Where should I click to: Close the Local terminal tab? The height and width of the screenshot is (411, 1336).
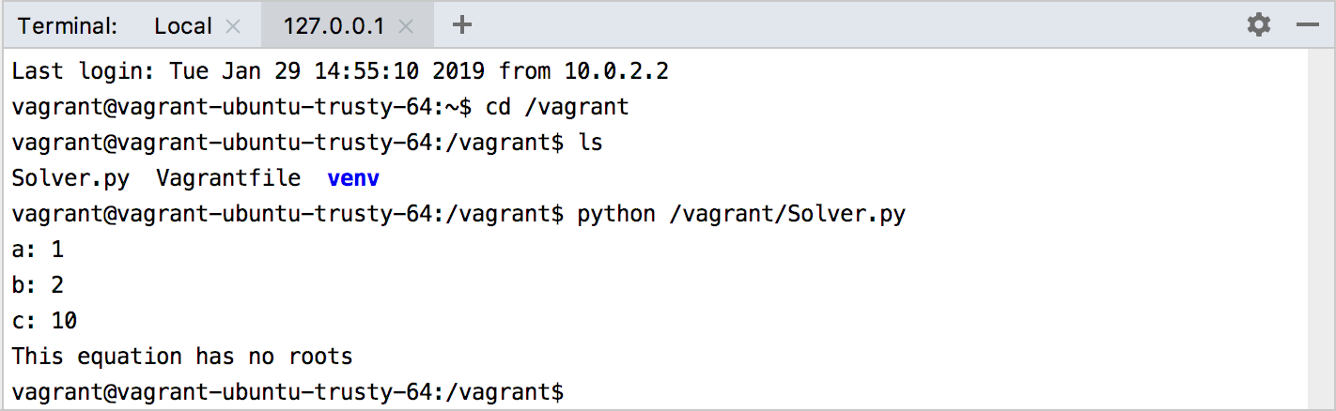[x=234, y=26]
